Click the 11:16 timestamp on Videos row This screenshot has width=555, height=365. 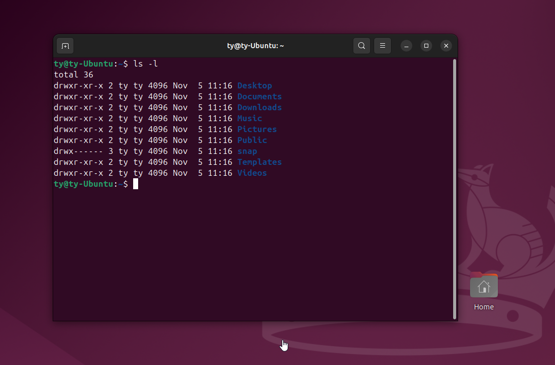[220, 173]
